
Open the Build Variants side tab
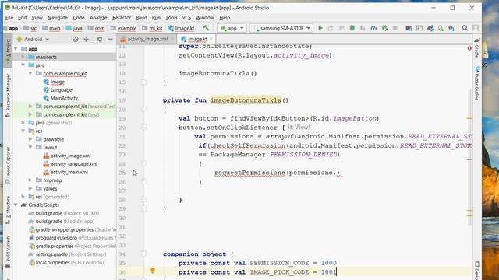[x=8, y=251]
